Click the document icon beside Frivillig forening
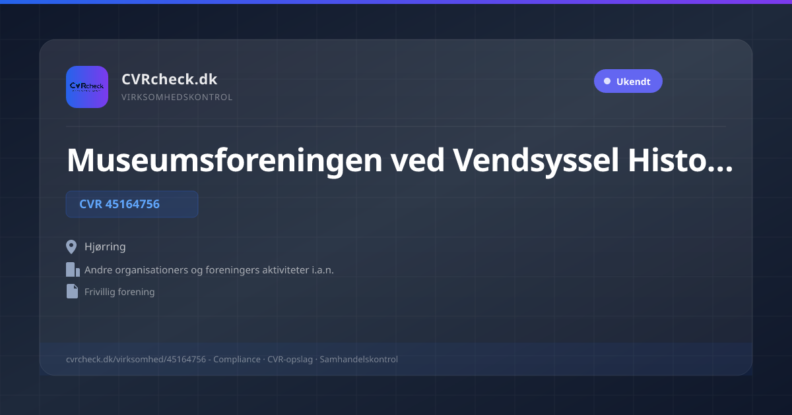Screen dimensions: 792x415 [72, 291]
